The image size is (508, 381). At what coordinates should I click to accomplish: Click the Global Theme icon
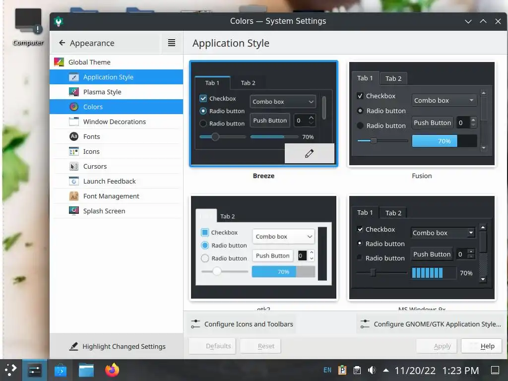coord(59,62)
